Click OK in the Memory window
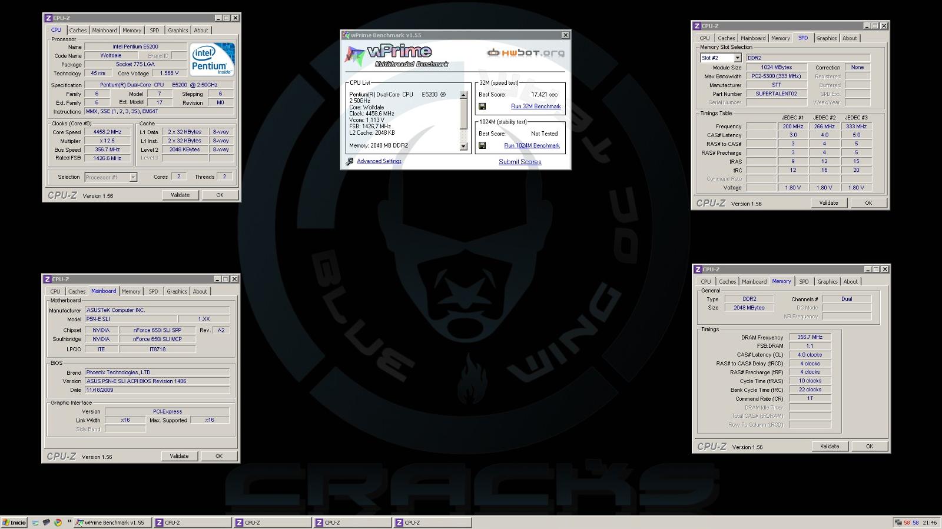The height and width of the screenshot is (529, 942). [870, 446]
